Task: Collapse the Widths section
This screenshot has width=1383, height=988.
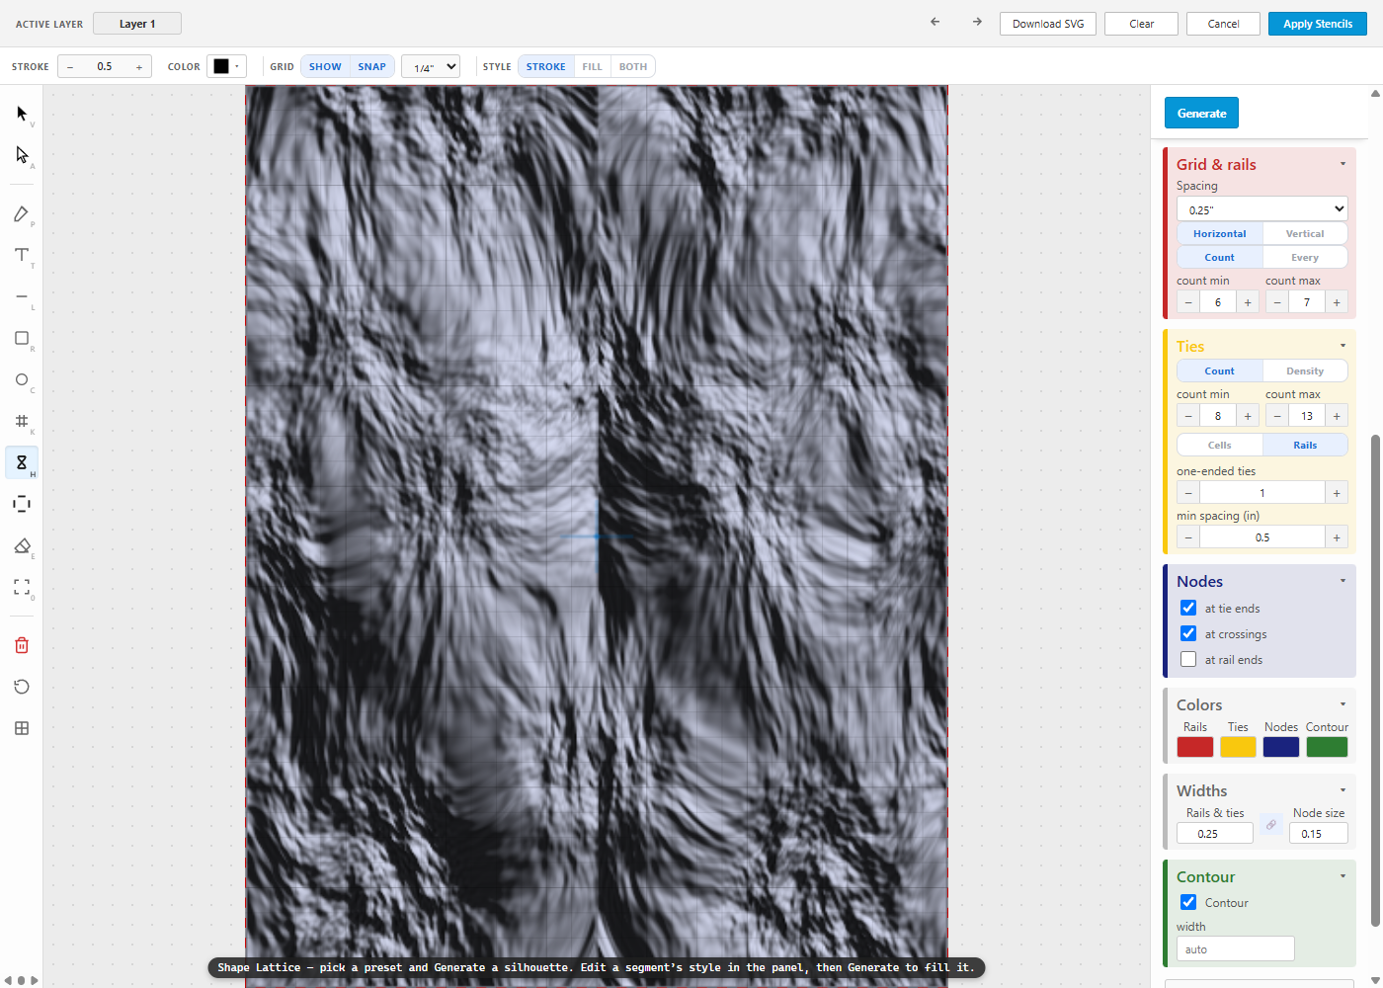Action: [1342, 790]
